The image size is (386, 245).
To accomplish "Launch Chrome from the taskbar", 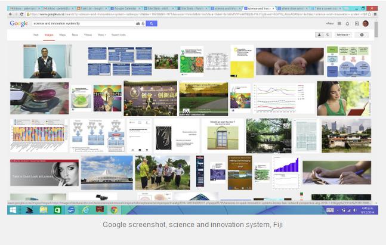I will 113,210.
